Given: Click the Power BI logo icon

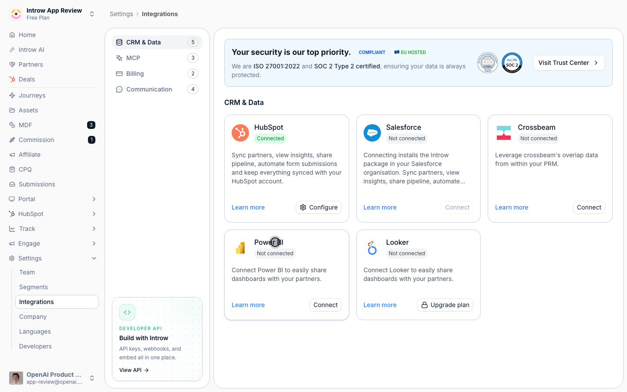Looking at the screenshot, I should (x=240, y=248).
